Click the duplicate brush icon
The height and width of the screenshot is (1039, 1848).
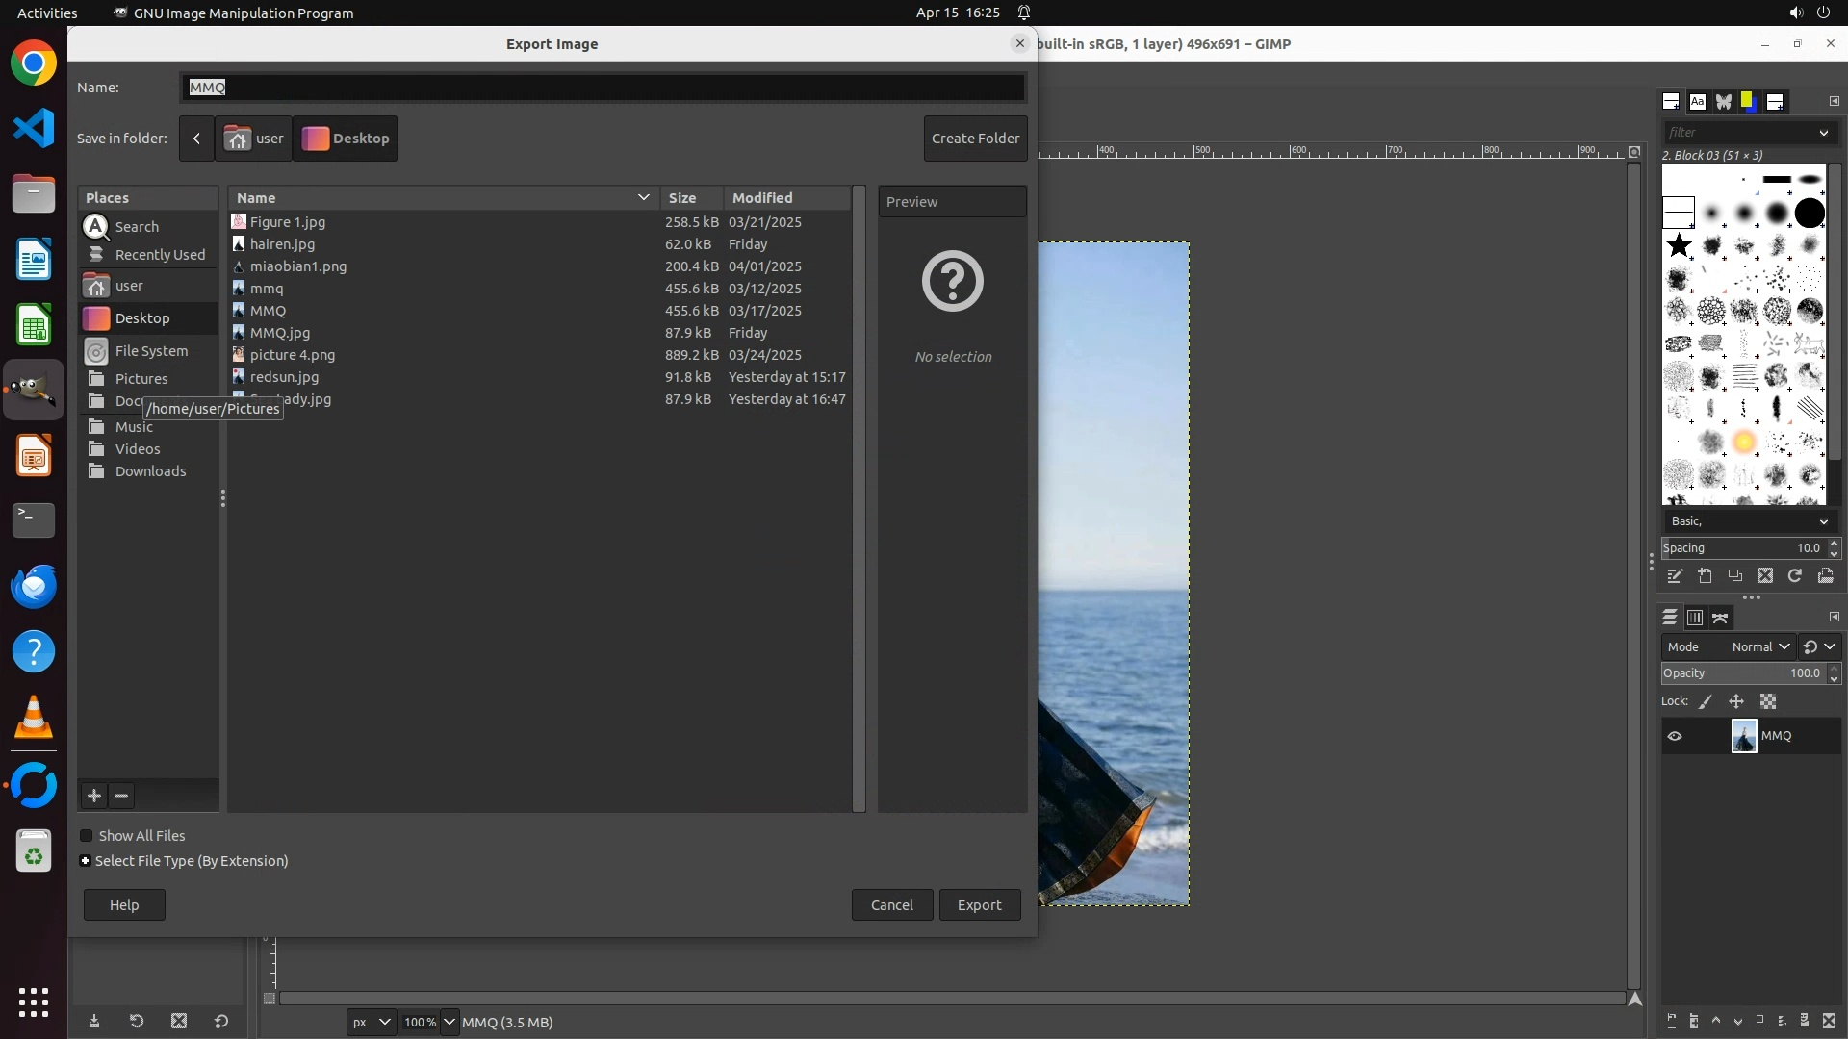(1734, 576)
